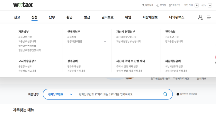216x114 pixels.
Task: Go to 자동납부 신청내역
Action: (x=27, y=42)
